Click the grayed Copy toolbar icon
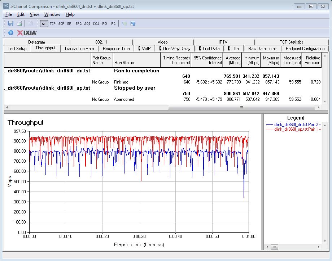Image resolution: width=332 pixels, height=261 pixels. pyautogui.click(x=30, y=23)
